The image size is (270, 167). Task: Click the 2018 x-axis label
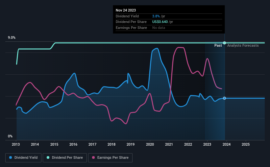pos(111,144)
